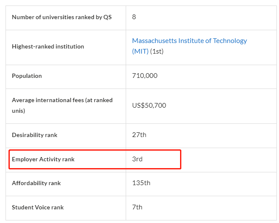Click the universities count value '8'
Image resolution: width=279 pixels, height=223 pixels.
134,17
